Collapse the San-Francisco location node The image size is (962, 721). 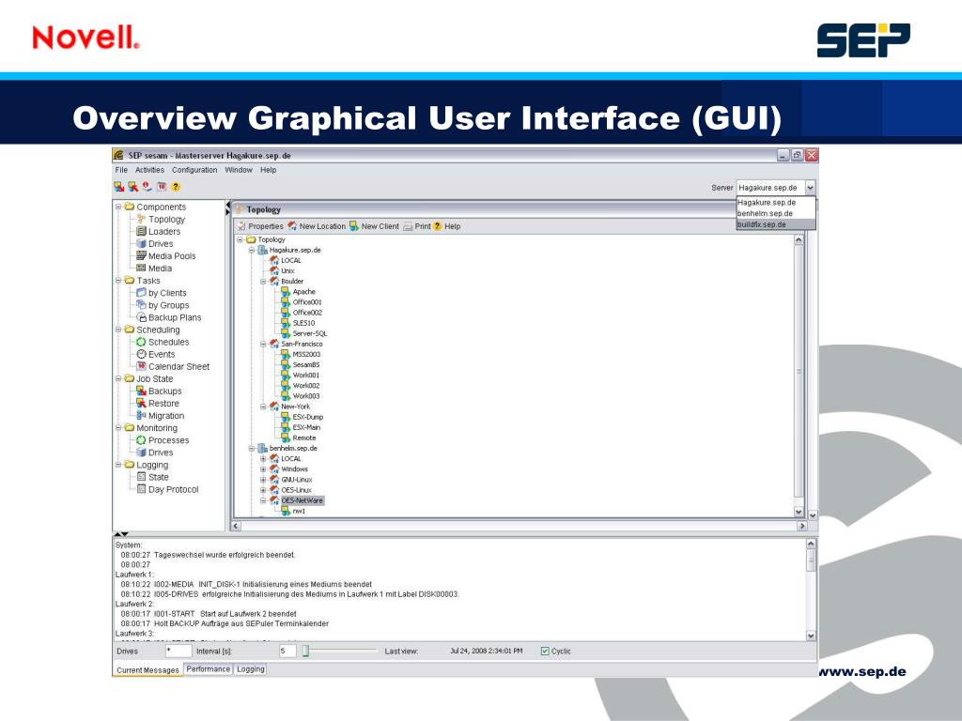263,344
